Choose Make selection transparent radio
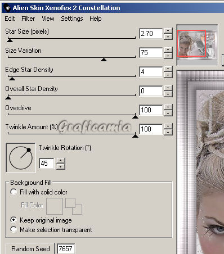The image size is (224, 254). click(14, 229)
